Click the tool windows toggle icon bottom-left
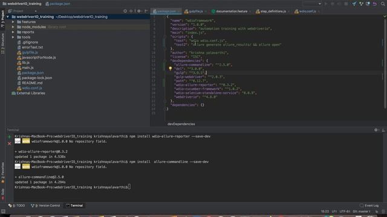387x217 pixels. 3,212
